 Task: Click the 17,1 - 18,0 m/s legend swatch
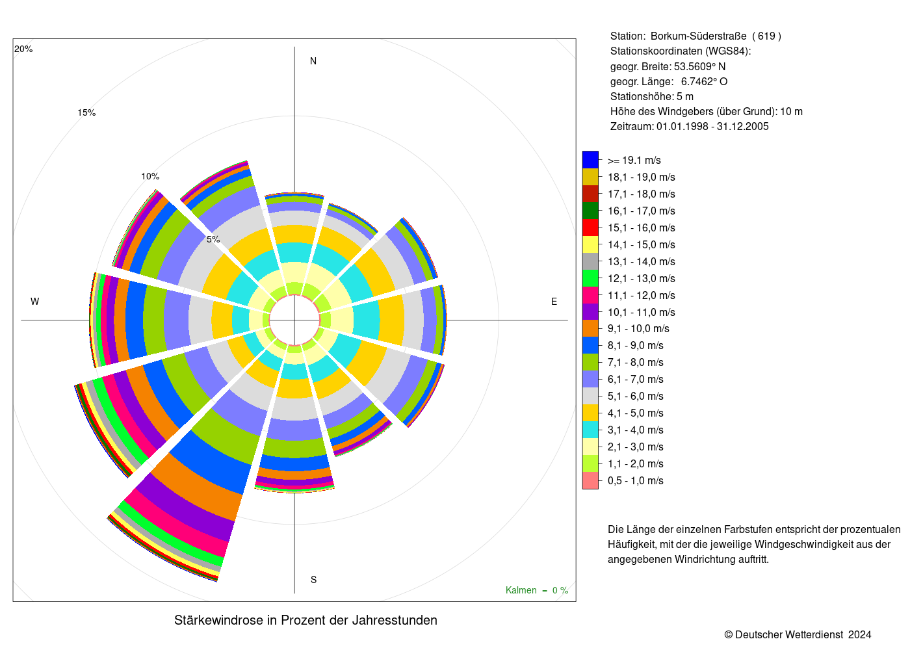point(590,194)
